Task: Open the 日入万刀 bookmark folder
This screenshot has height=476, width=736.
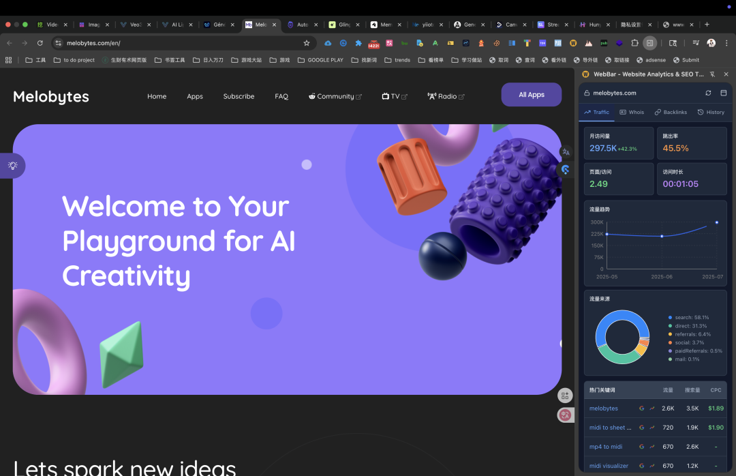Action: click(208, 60)
